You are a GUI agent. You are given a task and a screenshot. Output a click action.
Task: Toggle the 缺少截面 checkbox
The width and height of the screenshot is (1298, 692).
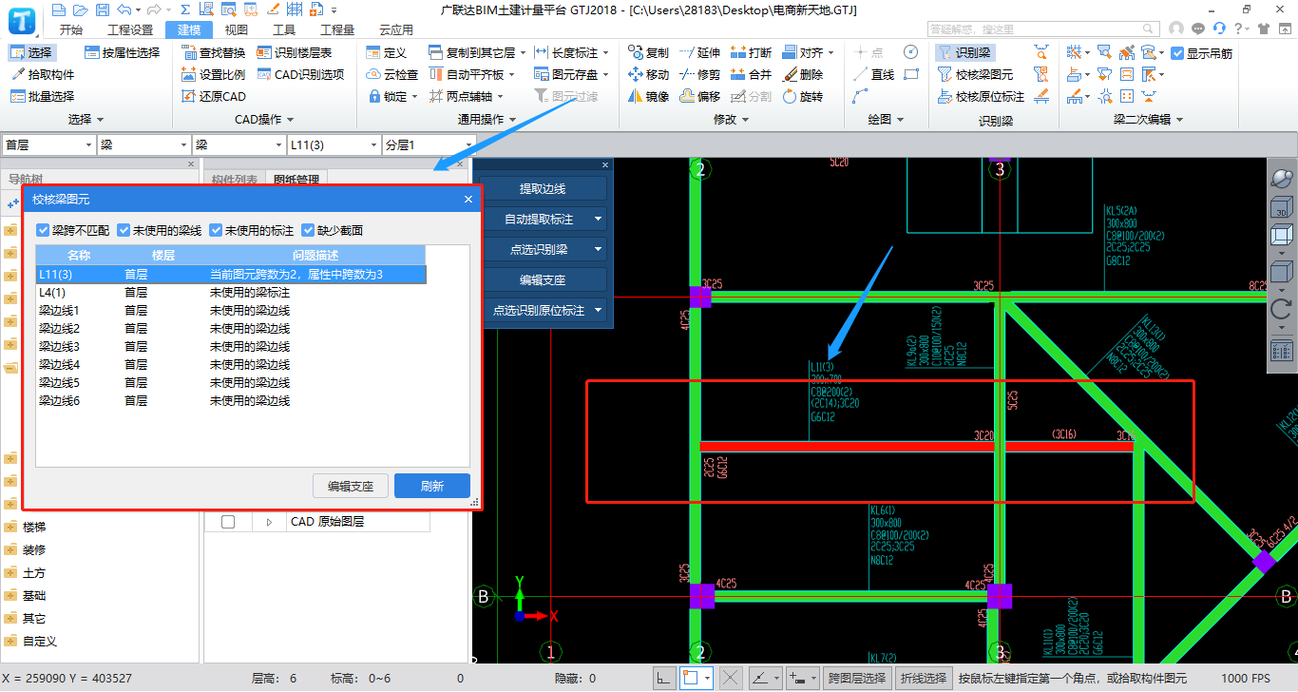click(x=308, y=230)
